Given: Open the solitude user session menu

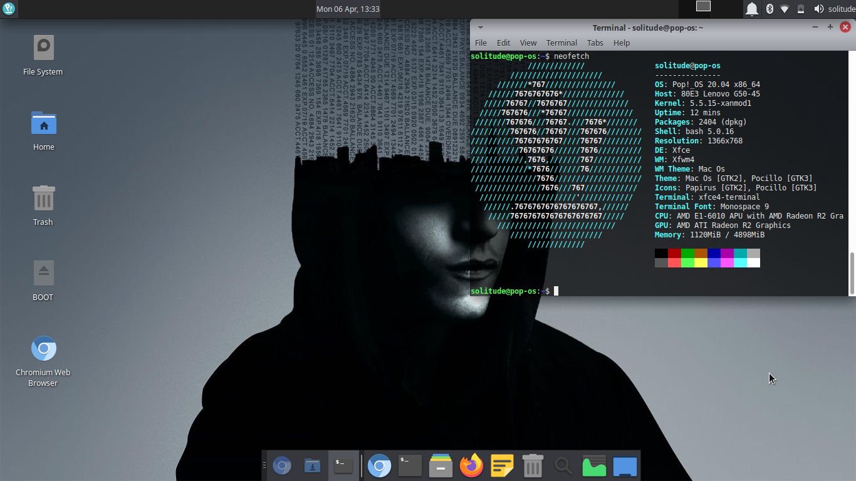Looking at the screenshot, I should [x=842, y=9].
